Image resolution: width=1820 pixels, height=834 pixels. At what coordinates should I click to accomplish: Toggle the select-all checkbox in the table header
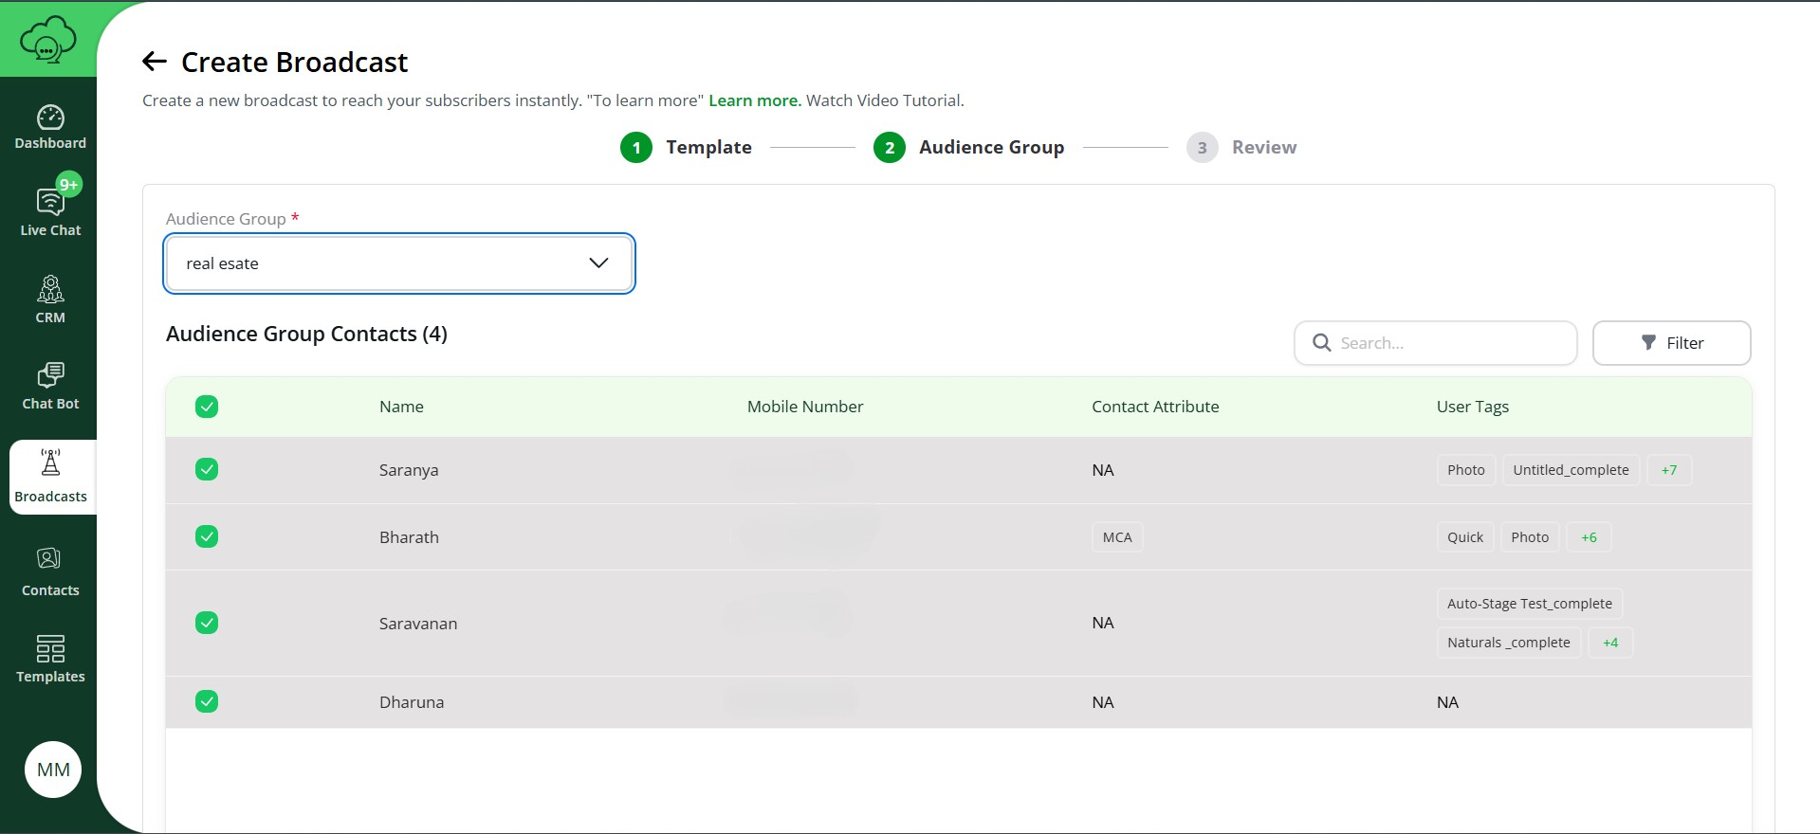point(207,407)
